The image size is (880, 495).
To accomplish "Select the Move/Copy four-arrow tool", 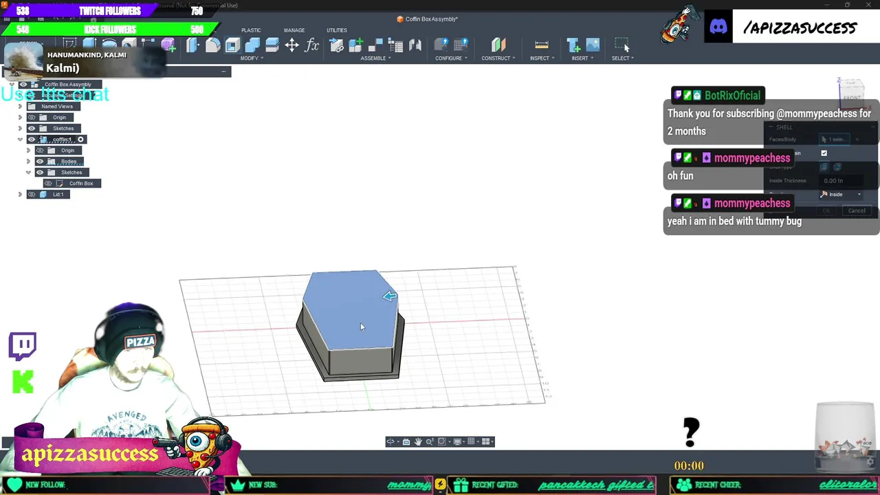I will 292,45.
